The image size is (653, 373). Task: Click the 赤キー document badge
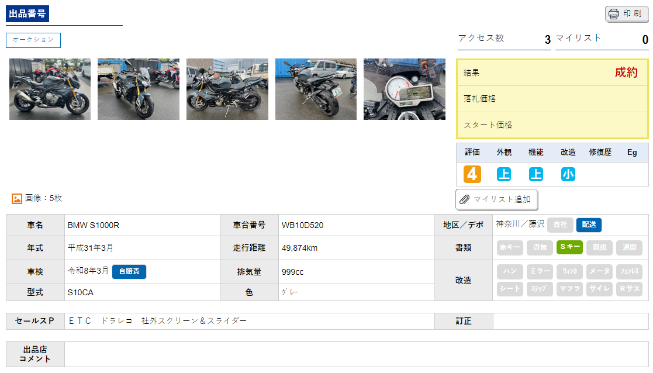point(510,247)
